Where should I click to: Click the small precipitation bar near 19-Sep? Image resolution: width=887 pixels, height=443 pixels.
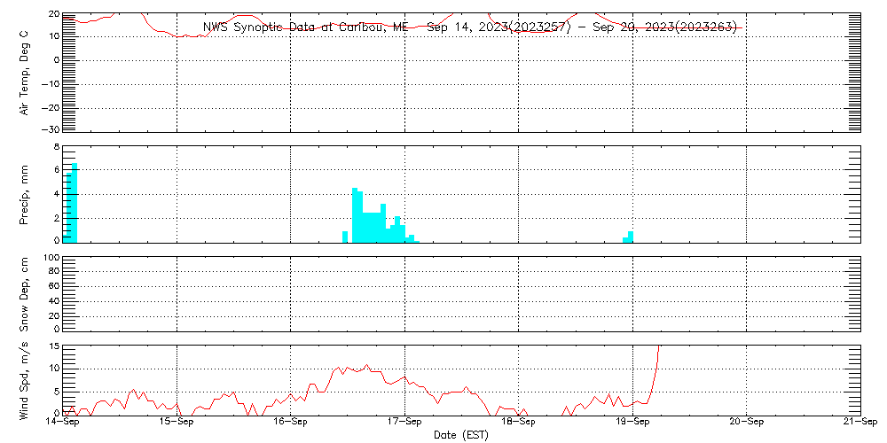[631, 237]
